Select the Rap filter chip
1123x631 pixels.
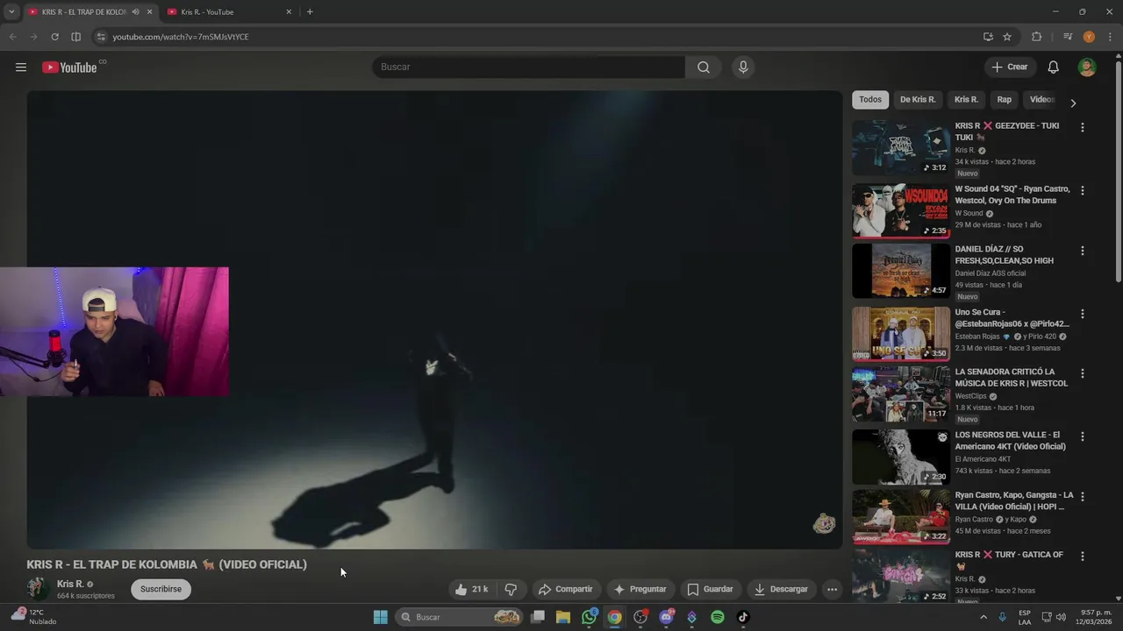tap(1005, 100)
